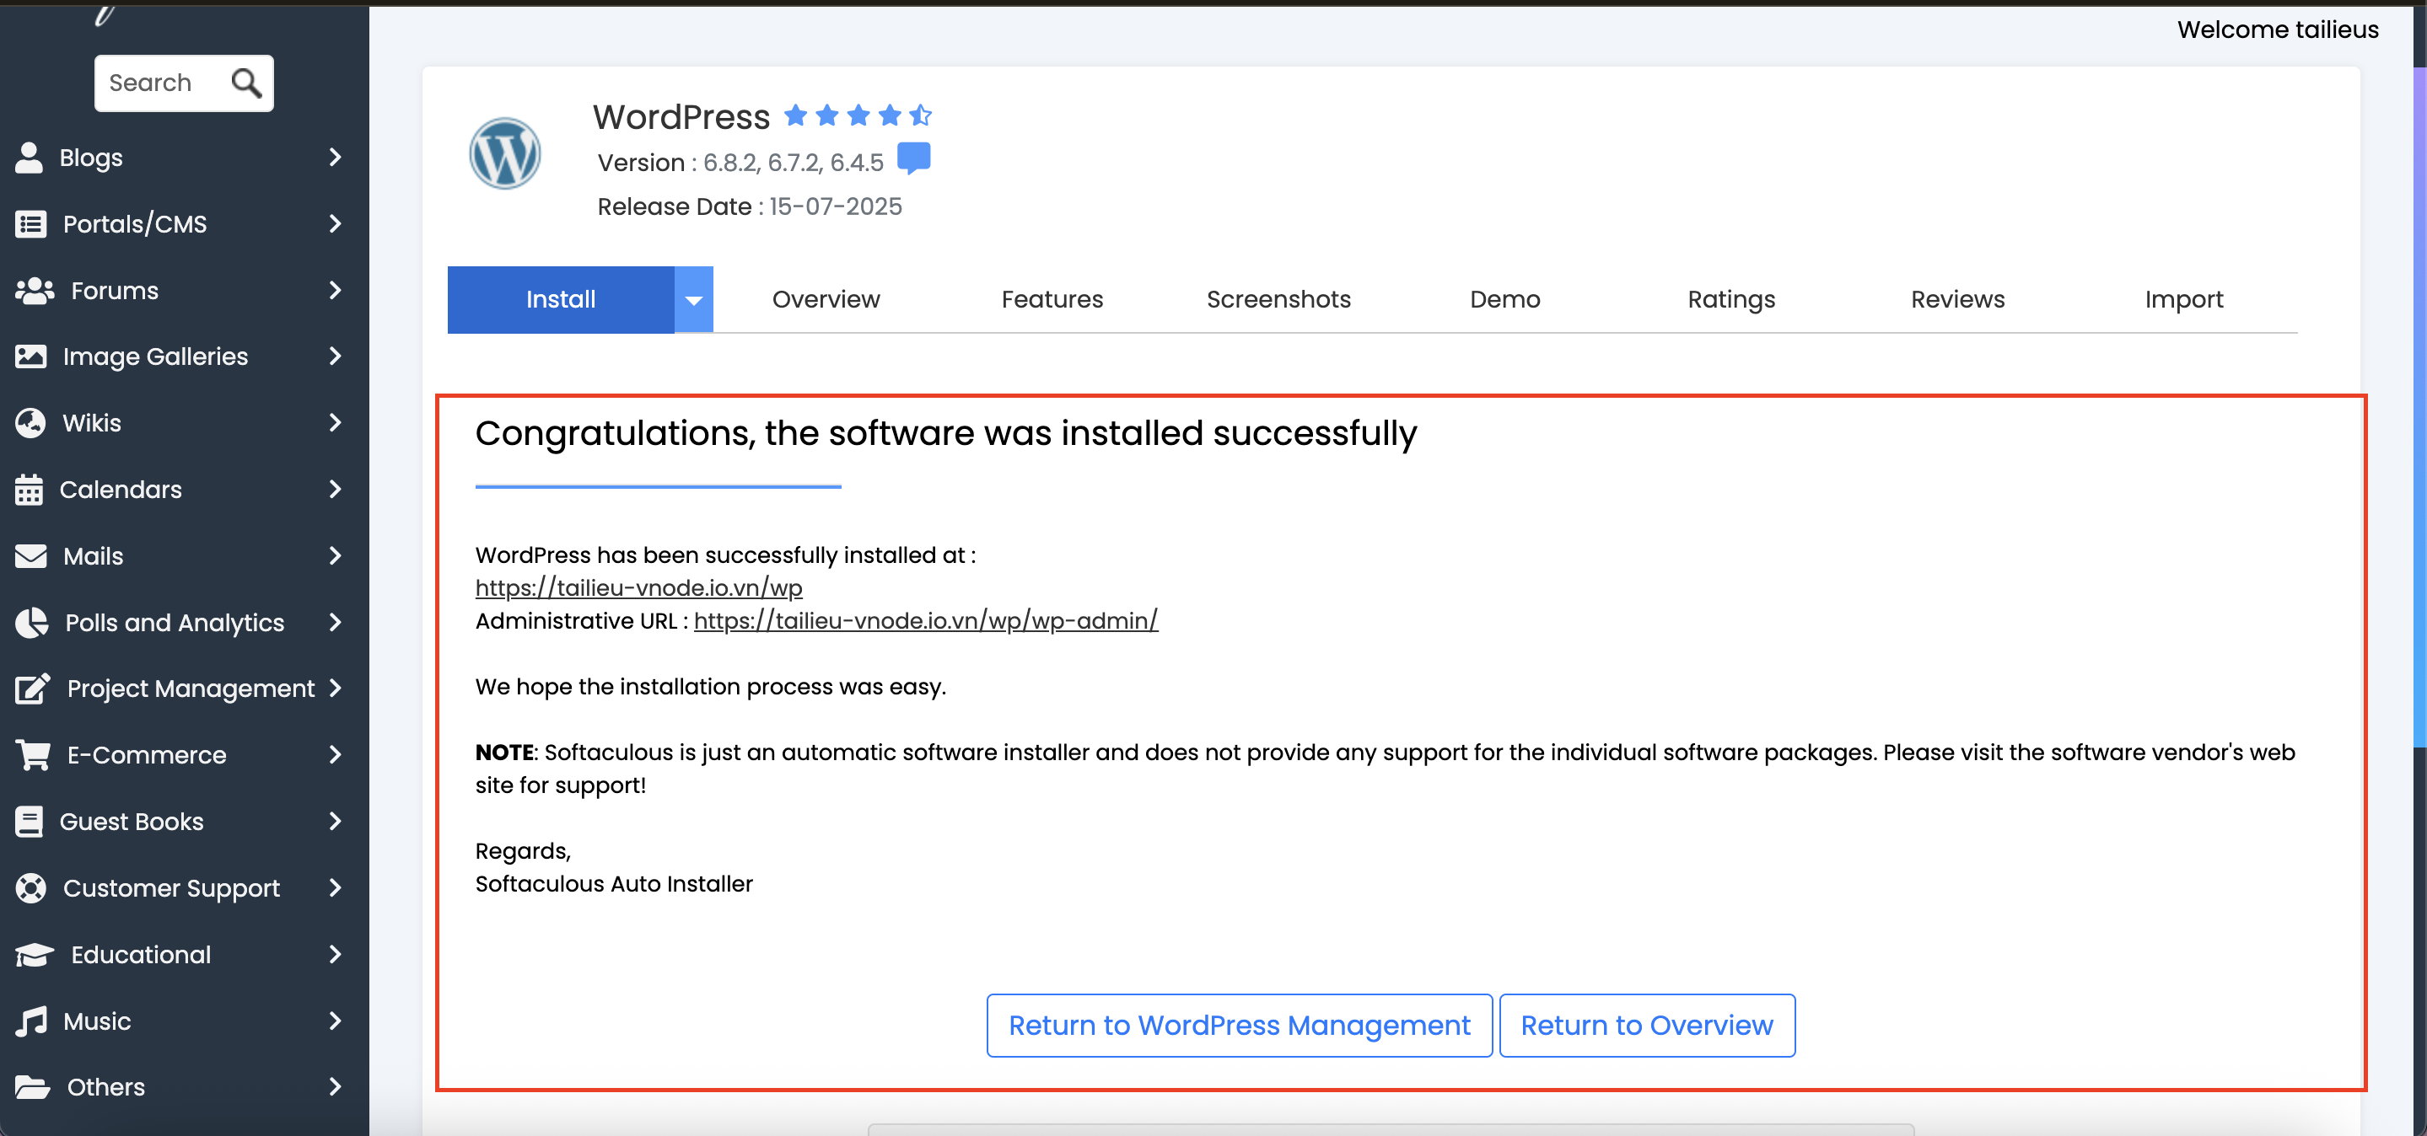
Task: Click the WordPress logo
Action: (505, 153)
